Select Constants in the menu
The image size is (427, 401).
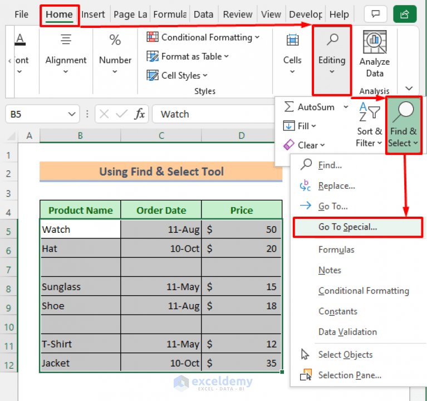click(338, 311)
